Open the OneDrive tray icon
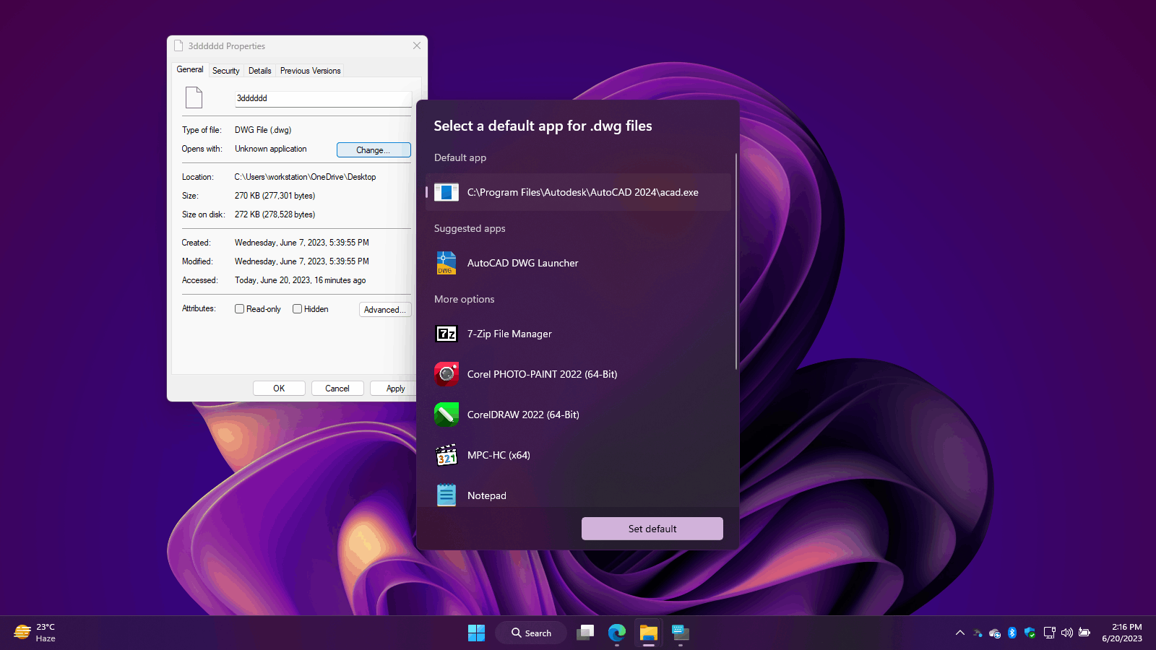Screen dimensions: 1156x650 point(995,633)
